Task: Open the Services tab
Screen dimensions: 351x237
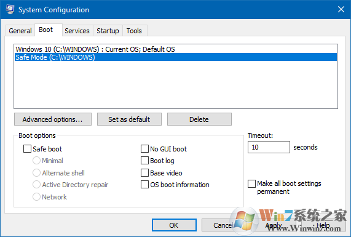Action: pos(77,31)
